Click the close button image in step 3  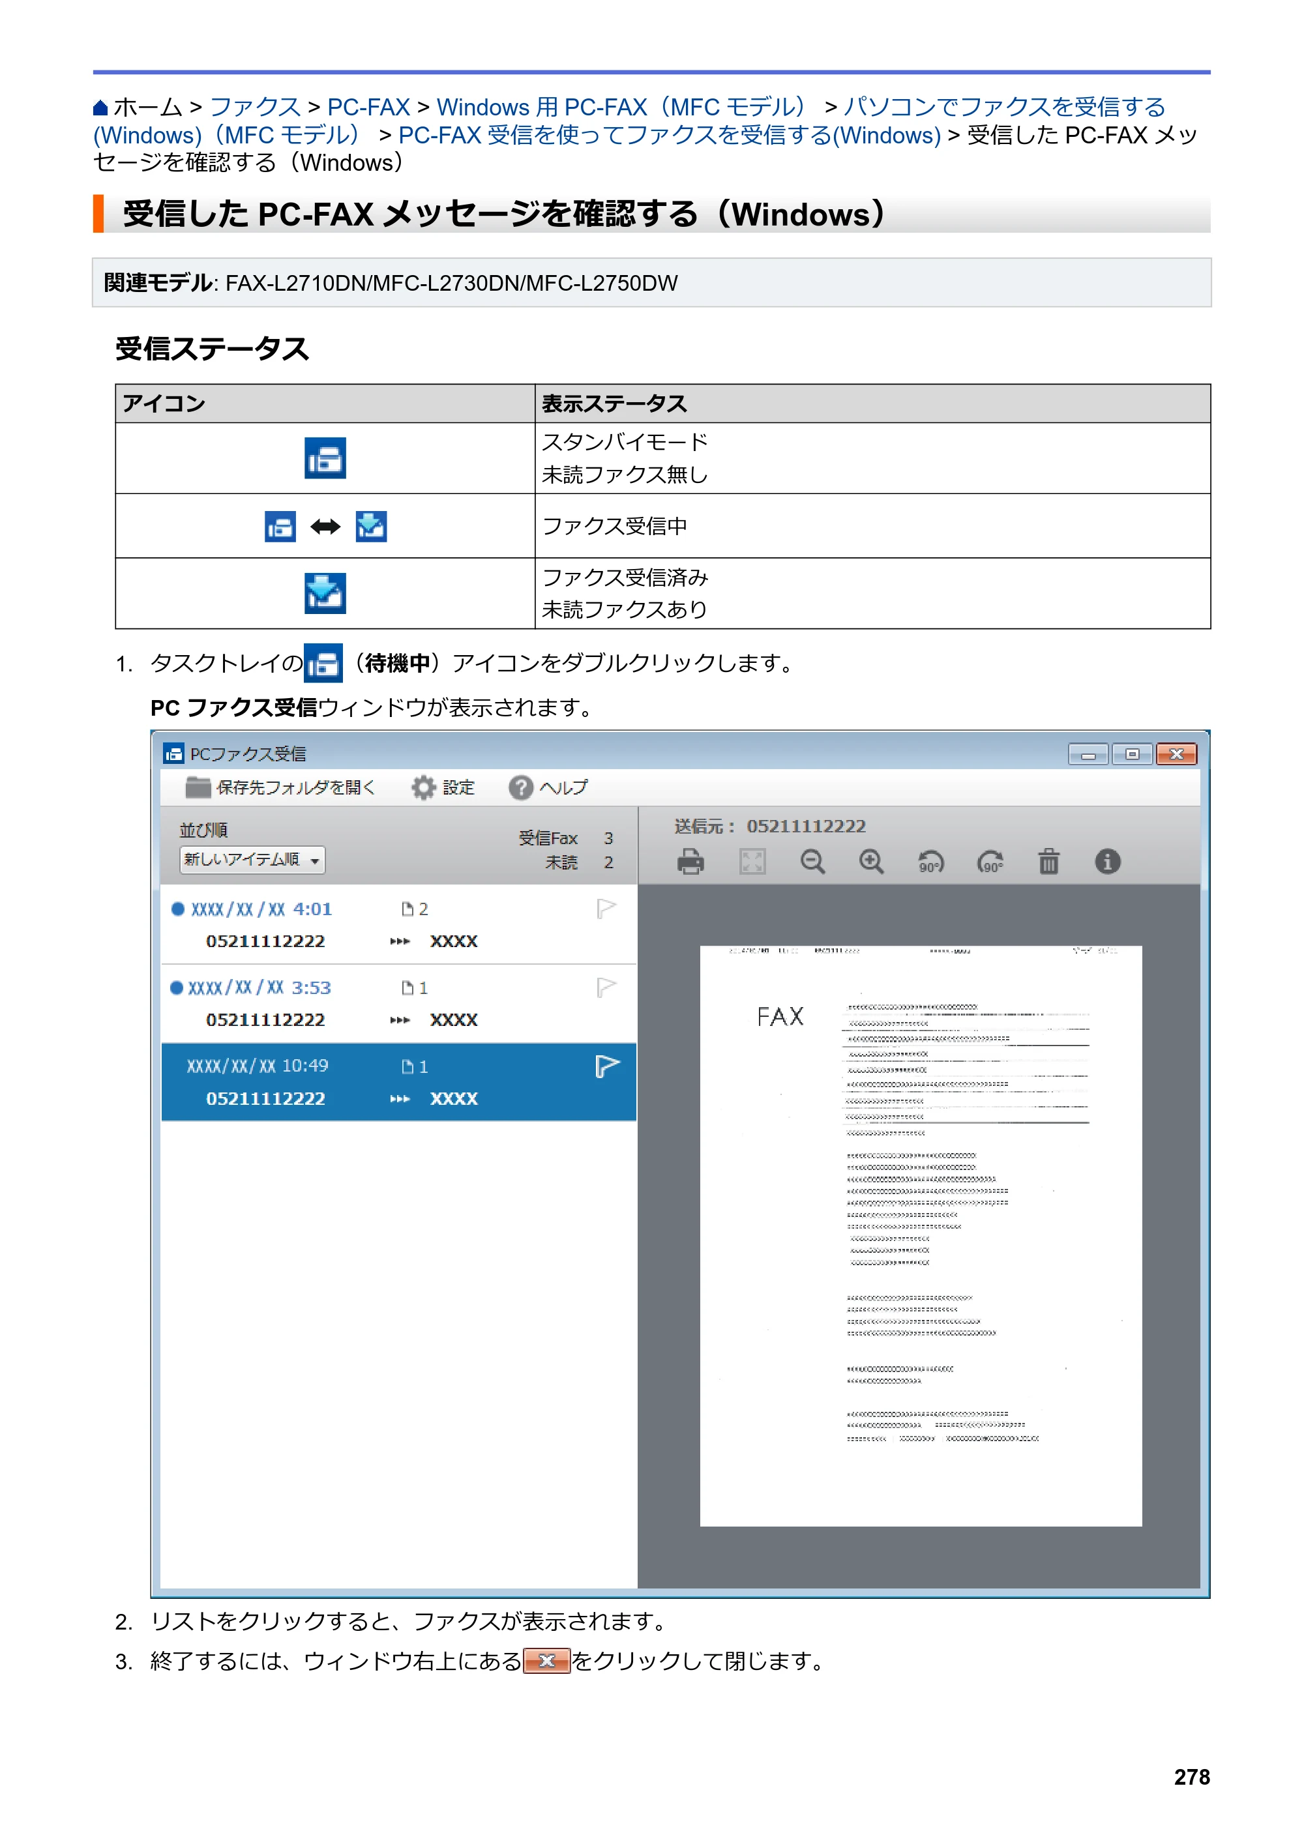pyautogui.click(x=546, y=1661)
